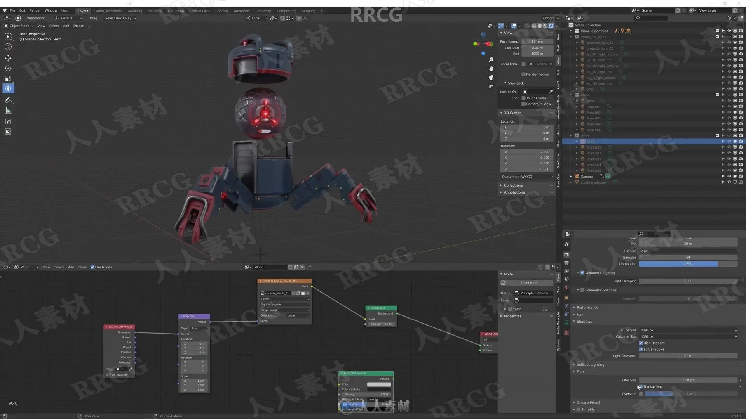Viewport: 746px width, 419px height.
Task: Click the Light Threshold 0.010 field
Action: 688,356
